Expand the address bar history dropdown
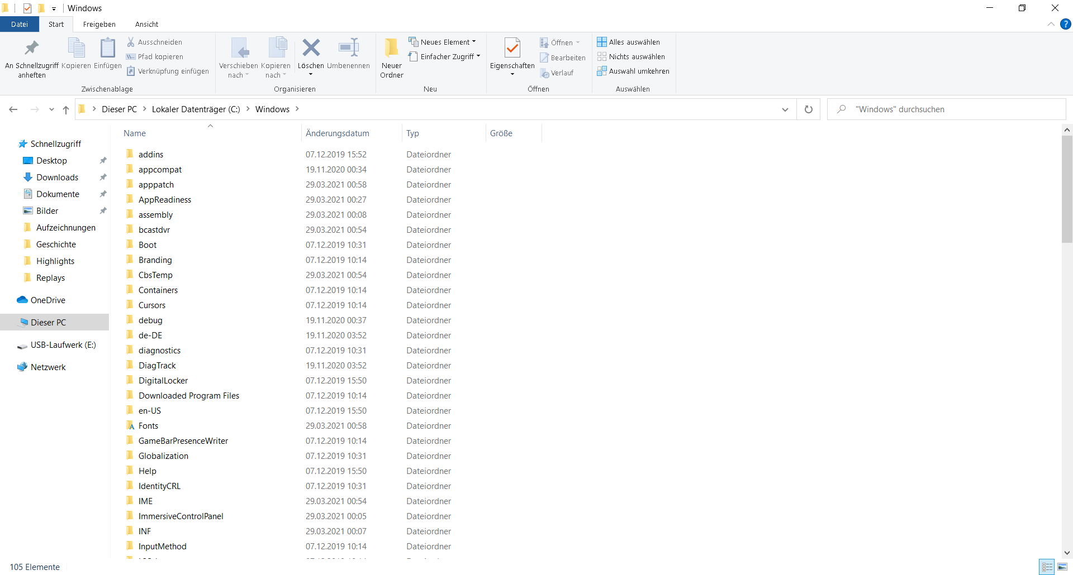 click(785, 109)
